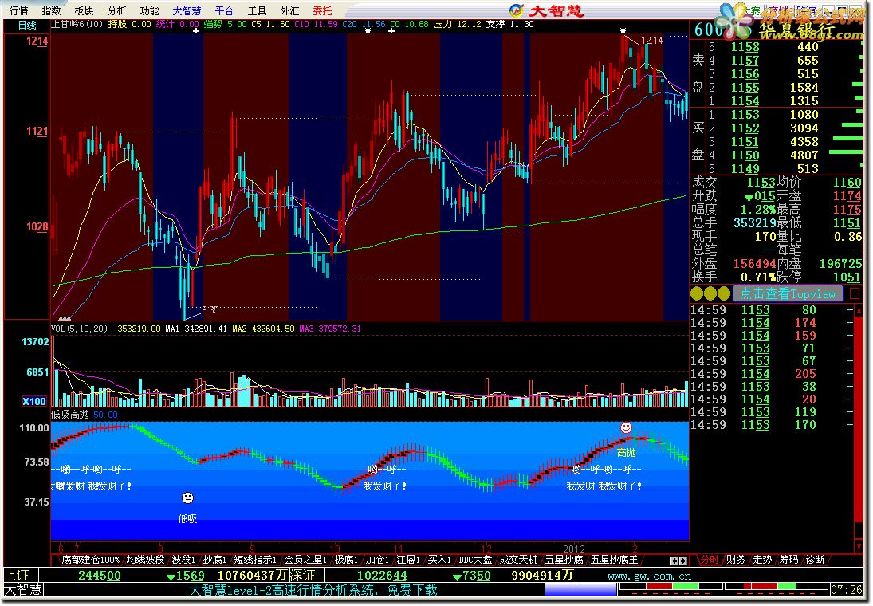Click buy level 4 volume 4807
Image resolution: width=873 pixels, height=606 pixels.
pyautogui.click(x=804, y=155)
